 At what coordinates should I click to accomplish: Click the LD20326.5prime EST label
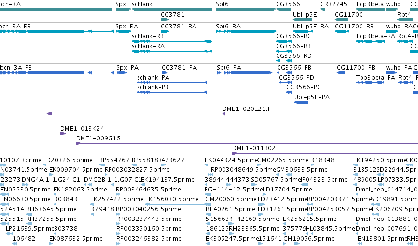click(68, 160)
